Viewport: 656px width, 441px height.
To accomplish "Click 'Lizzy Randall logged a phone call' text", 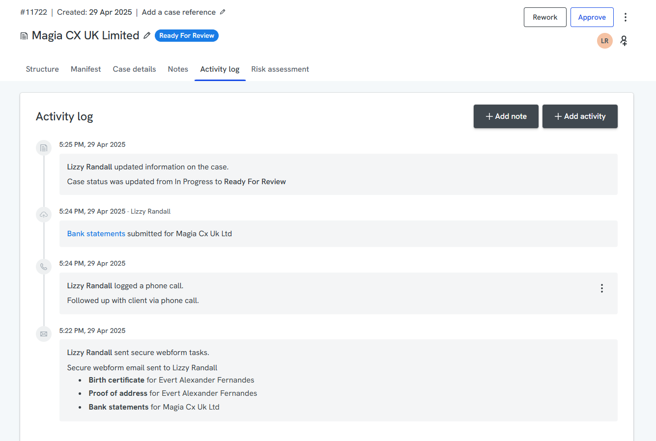I will [125, 286].
